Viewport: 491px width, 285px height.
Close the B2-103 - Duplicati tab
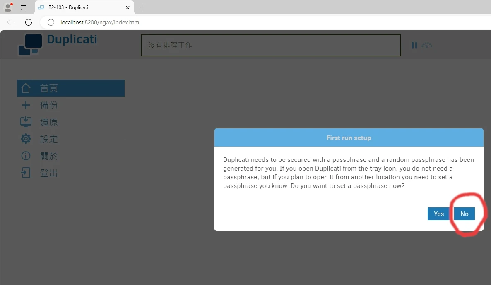(x=128, y=7)
